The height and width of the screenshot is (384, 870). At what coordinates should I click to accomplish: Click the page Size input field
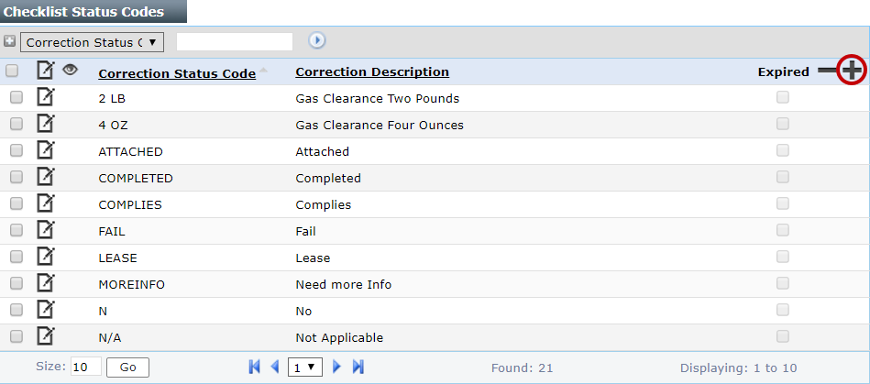point(85,367)
